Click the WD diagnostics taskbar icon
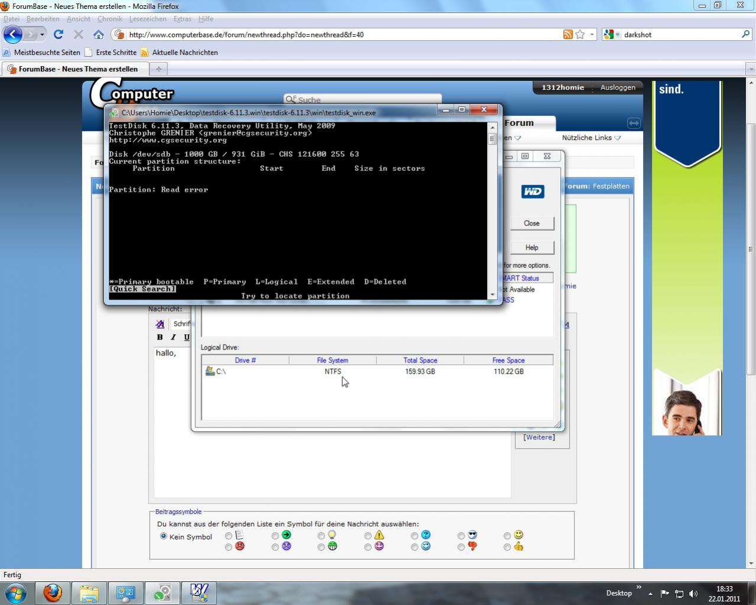 point(199,593)
